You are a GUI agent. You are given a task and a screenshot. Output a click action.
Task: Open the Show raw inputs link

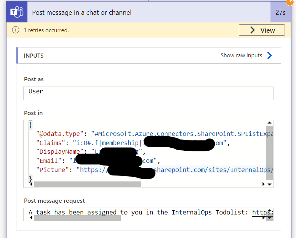coord(241,55)
